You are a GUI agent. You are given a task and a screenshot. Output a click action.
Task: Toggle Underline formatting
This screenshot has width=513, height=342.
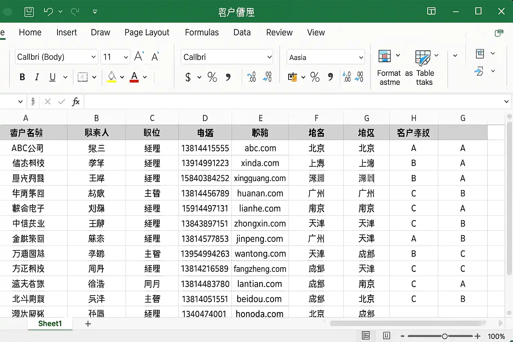52,77
